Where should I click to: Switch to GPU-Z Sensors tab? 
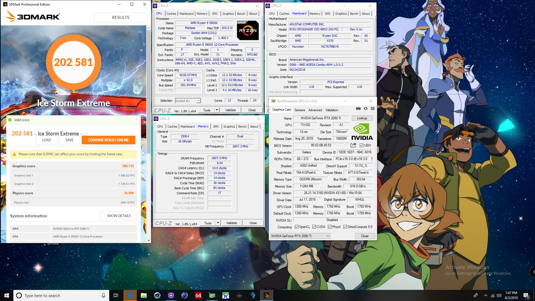(300, 110)
